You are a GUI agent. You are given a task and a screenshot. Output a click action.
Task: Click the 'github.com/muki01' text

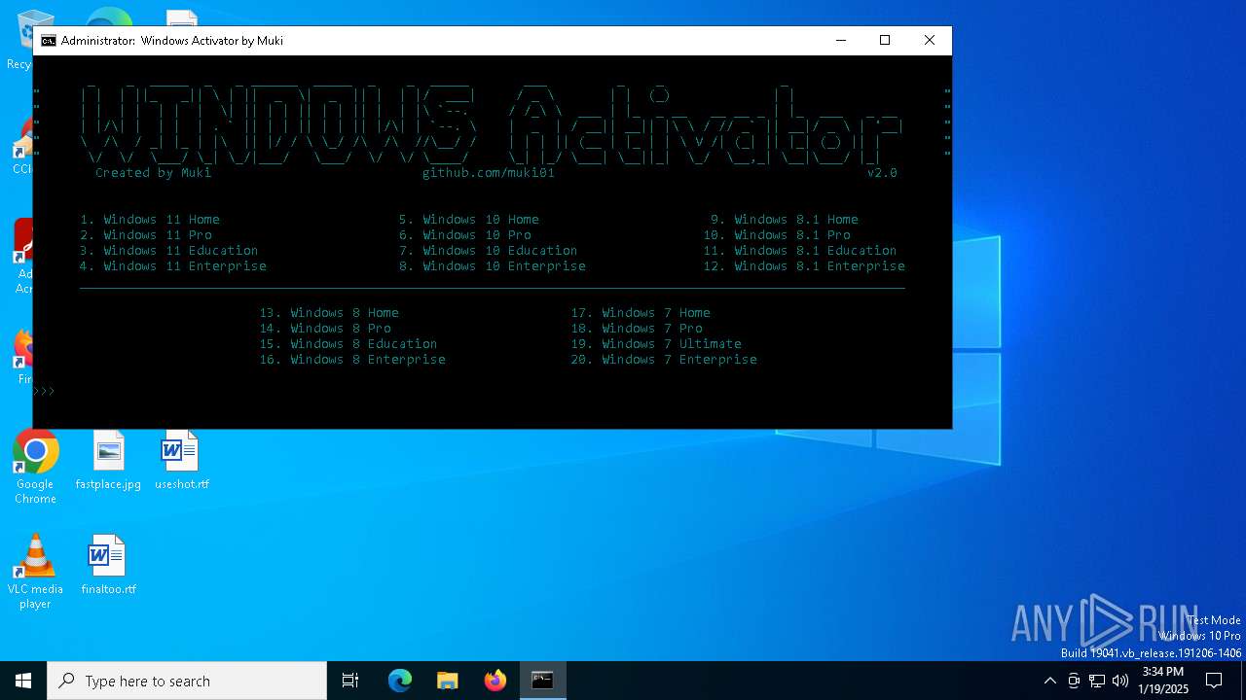point(489,173)
